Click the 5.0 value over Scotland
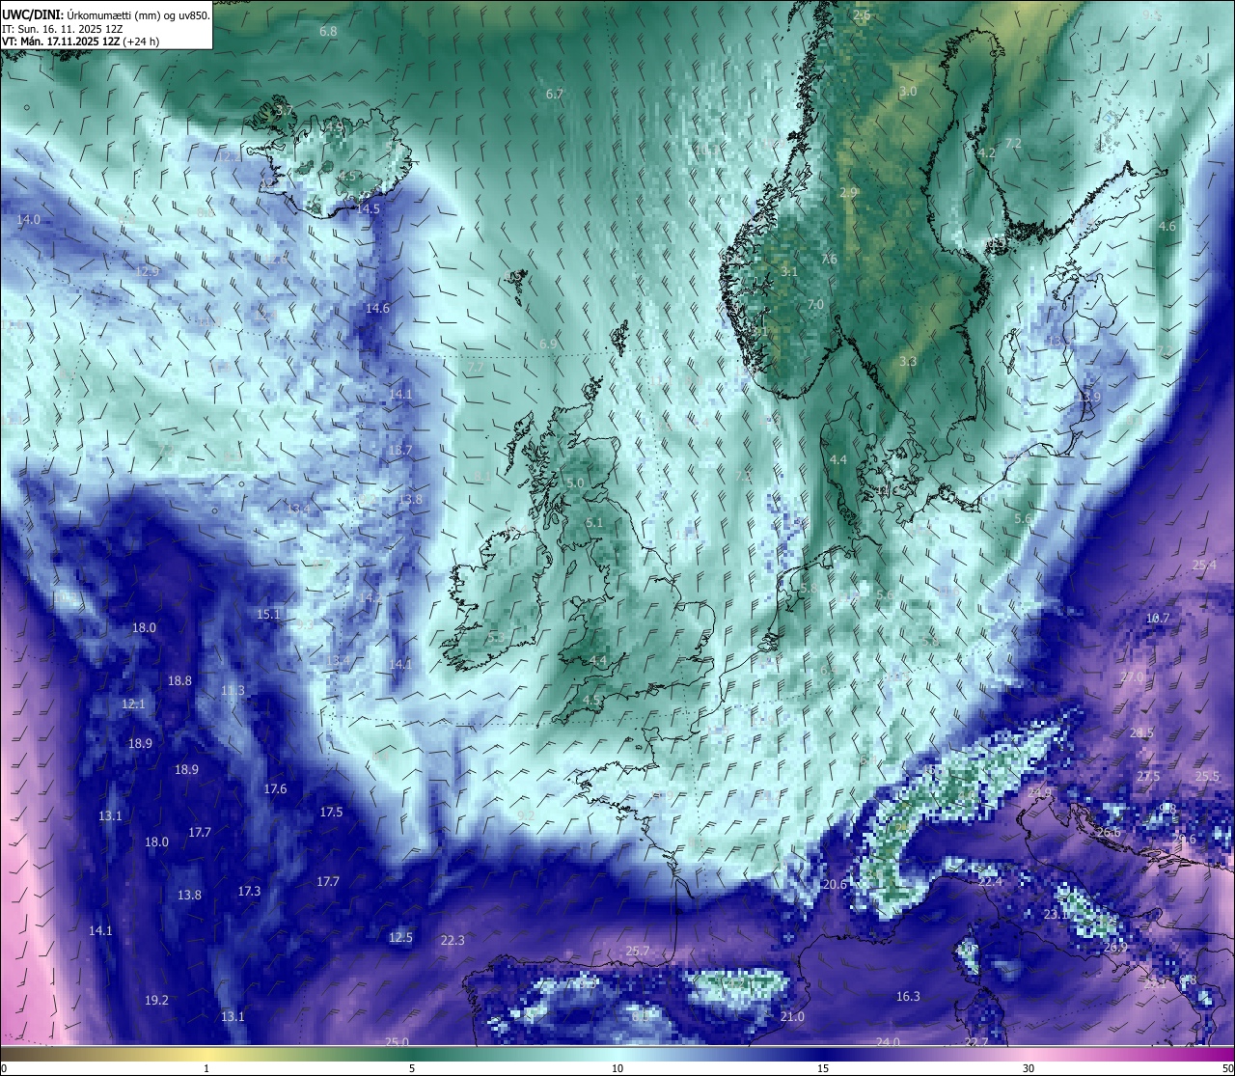This screenshot has height=1076, width=1235. pyautogui.click(x=575, y=483)
